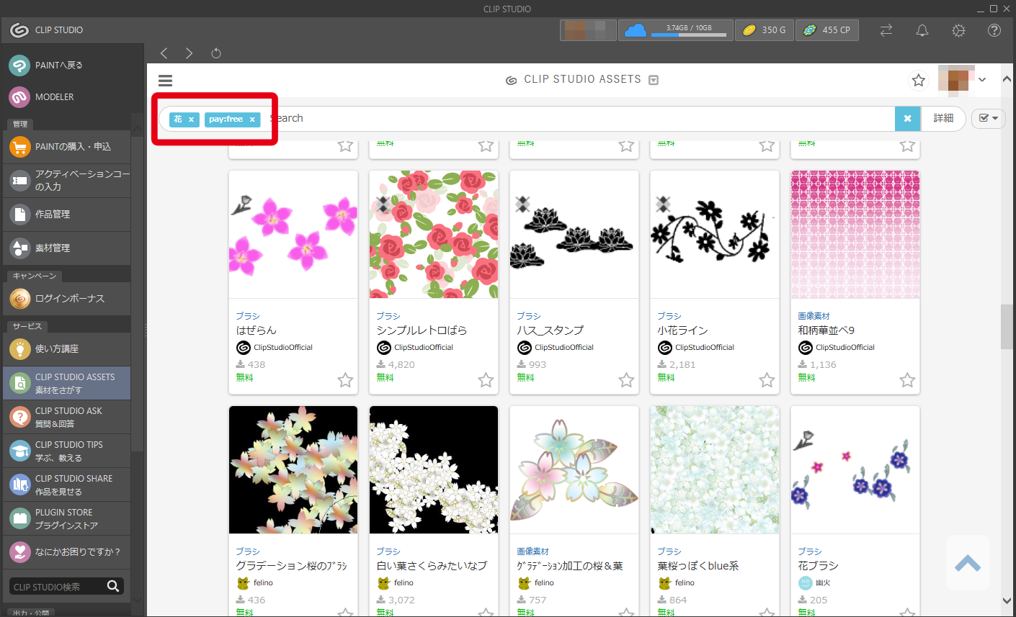Open the settings gear icon
The image size is (1016, 617).
pos(958,30)
